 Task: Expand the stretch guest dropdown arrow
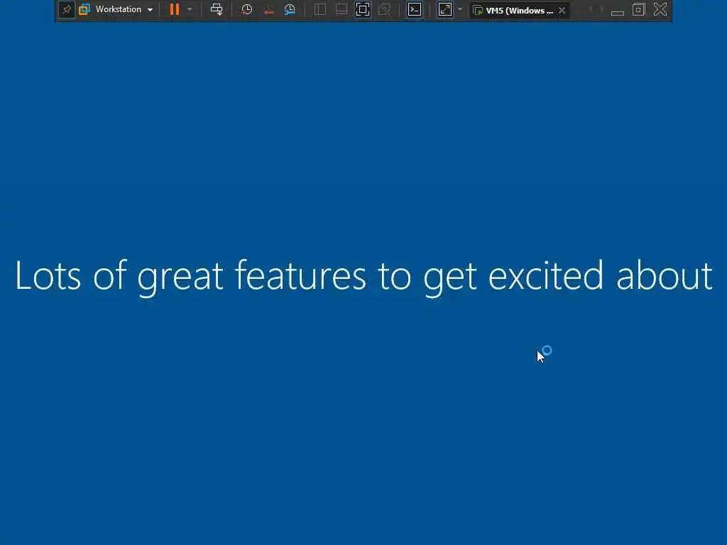click(x=460, y=9)
